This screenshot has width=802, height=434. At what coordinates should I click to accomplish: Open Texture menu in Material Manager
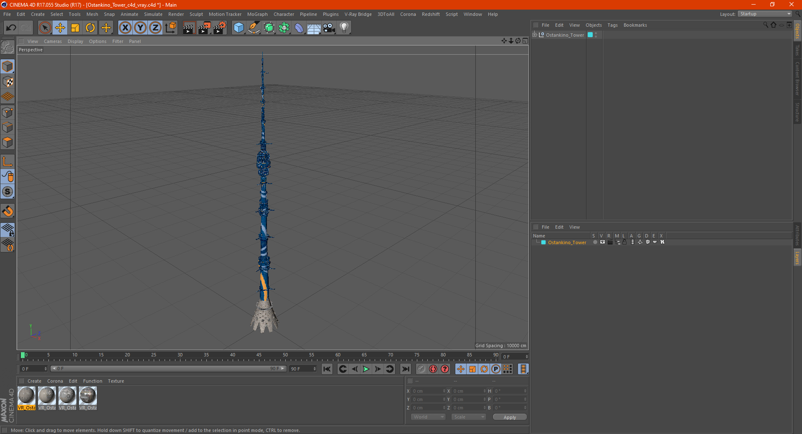(116, 381)
